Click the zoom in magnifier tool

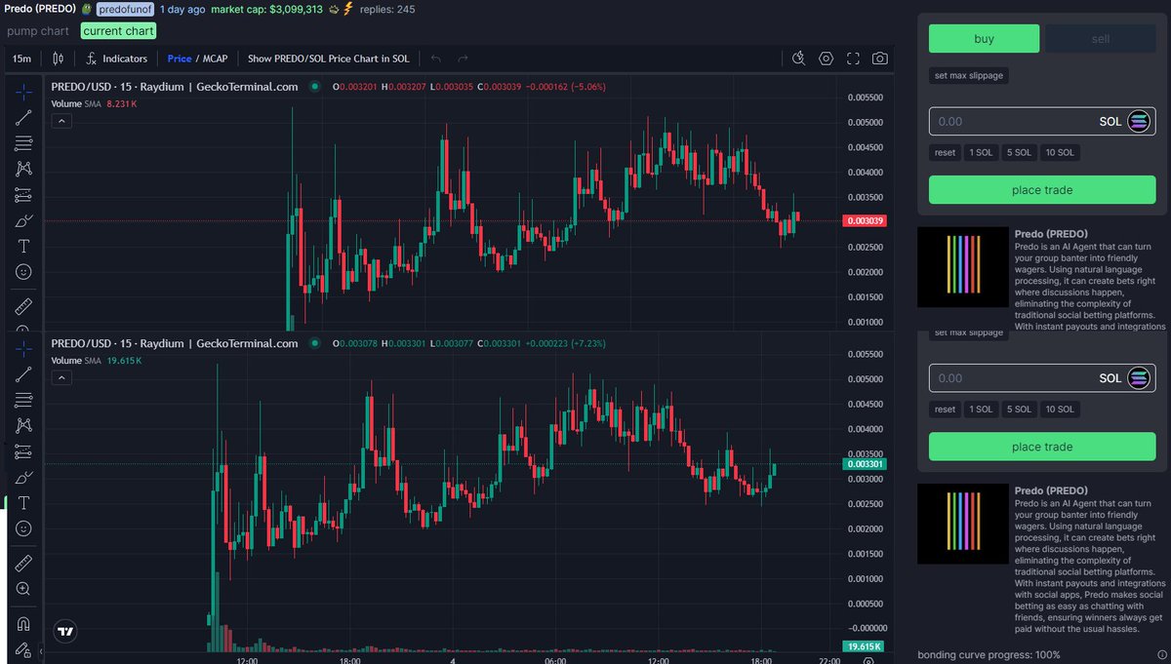tap(23, 588)
